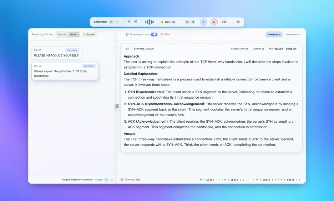Image resolution: width=334 pixels, height=201 pixels.
Task: Click the Knowledge base document icon
Action: (127, 35)
